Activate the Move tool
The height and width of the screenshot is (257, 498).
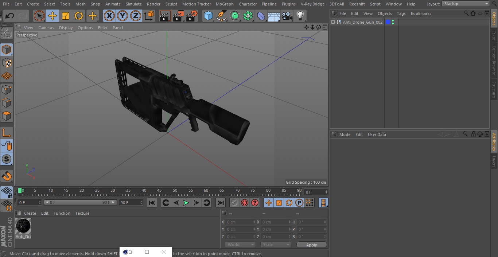[x=52, y=16]
